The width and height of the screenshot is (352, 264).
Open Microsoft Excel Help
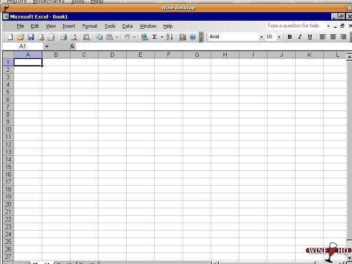(x=193, y=37)
